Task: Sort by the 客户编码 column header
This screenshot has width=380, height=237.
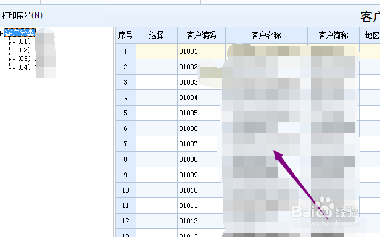Action: coord(201,35)
